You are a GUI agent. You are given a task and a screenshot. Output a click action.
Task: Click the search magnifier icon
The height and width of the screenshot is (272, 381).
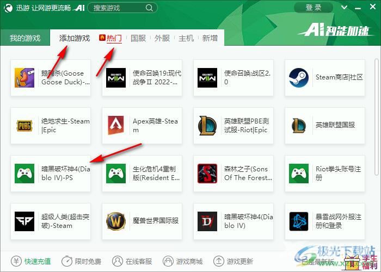[149, 8]
